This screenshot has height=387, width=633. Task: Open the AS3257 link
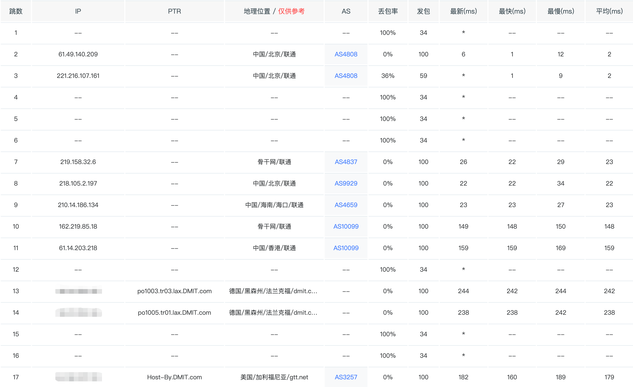point(346,377)
